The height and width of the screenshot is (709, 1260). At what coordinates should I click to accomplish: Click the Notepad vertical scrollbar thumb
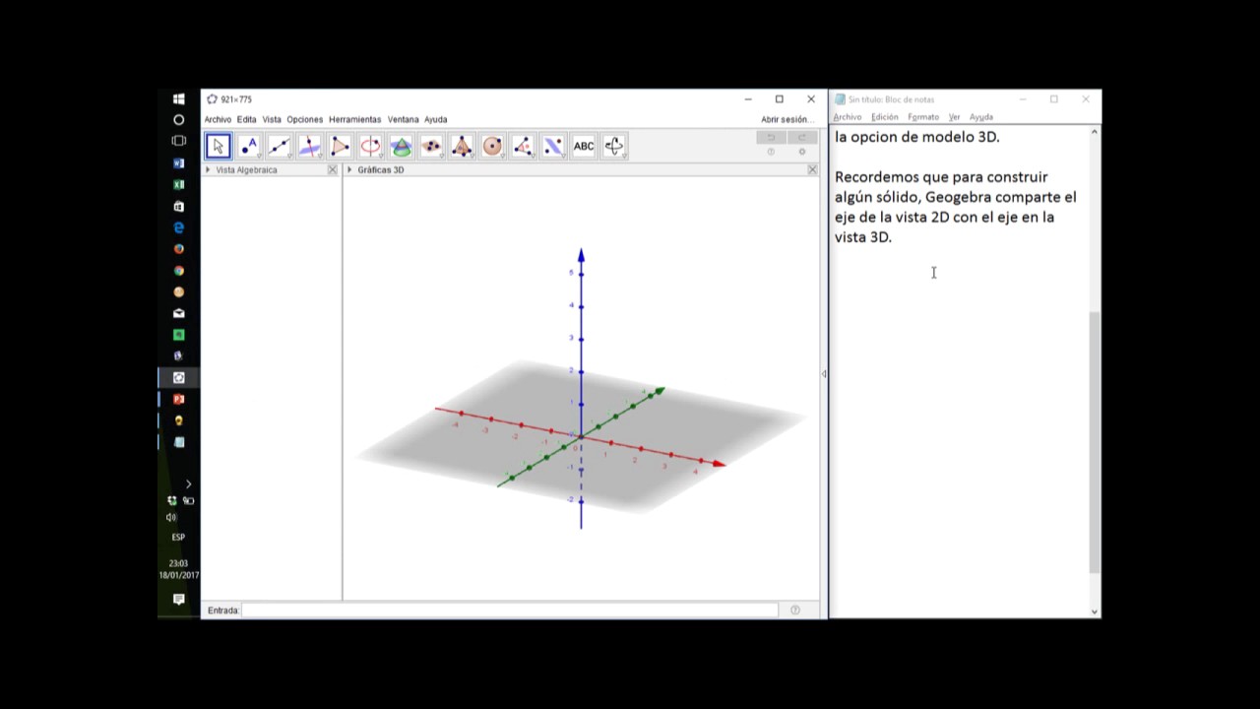(1095, 442)
